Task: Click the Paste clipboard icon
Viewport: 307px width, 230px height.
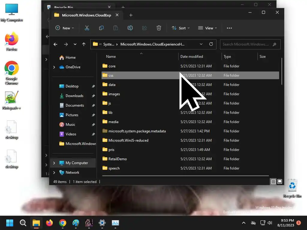Action: (x=116, y=28)
